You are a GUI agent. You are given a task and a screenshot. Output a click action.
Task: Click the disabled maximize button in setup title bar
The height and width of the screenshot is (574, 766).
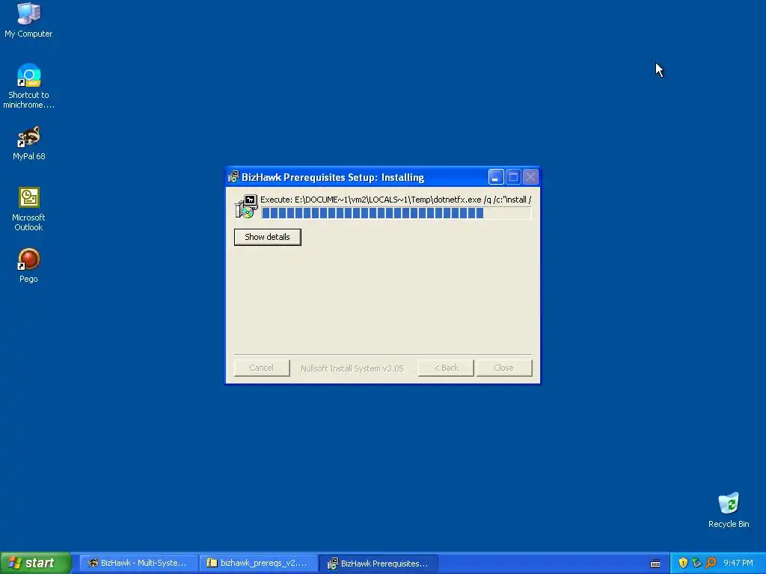(513, 176)
